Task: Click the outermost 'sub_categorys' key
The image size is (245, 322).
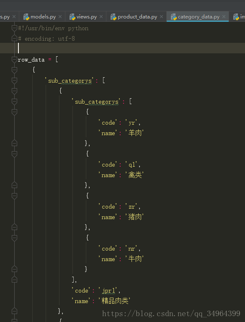Action: point(70,81)
